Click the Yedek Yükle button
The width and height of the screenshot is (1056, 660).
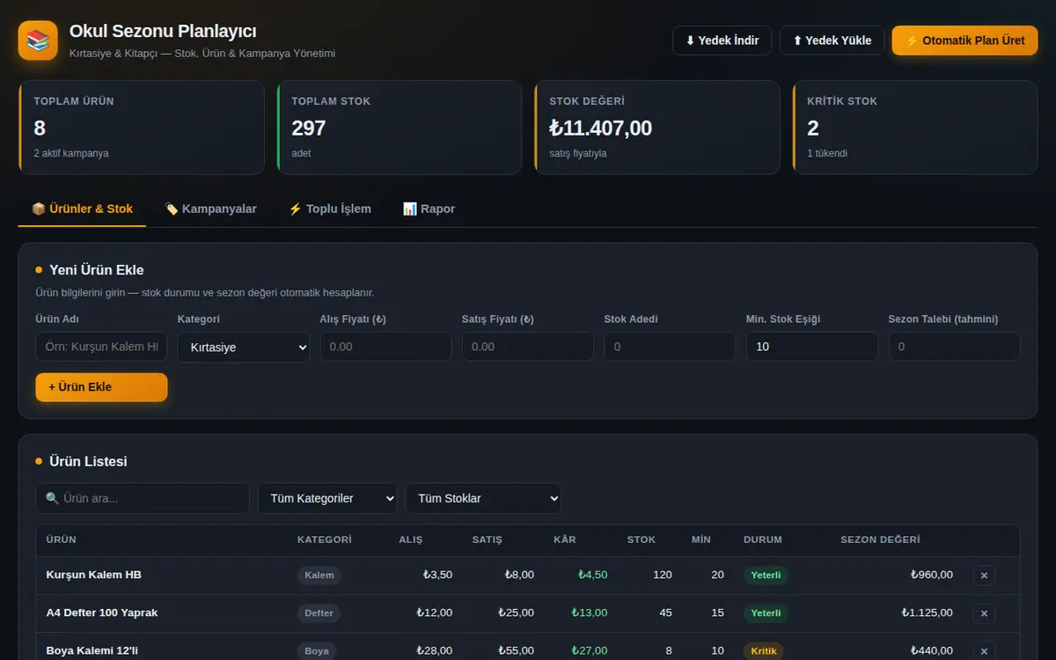(832, 40)
